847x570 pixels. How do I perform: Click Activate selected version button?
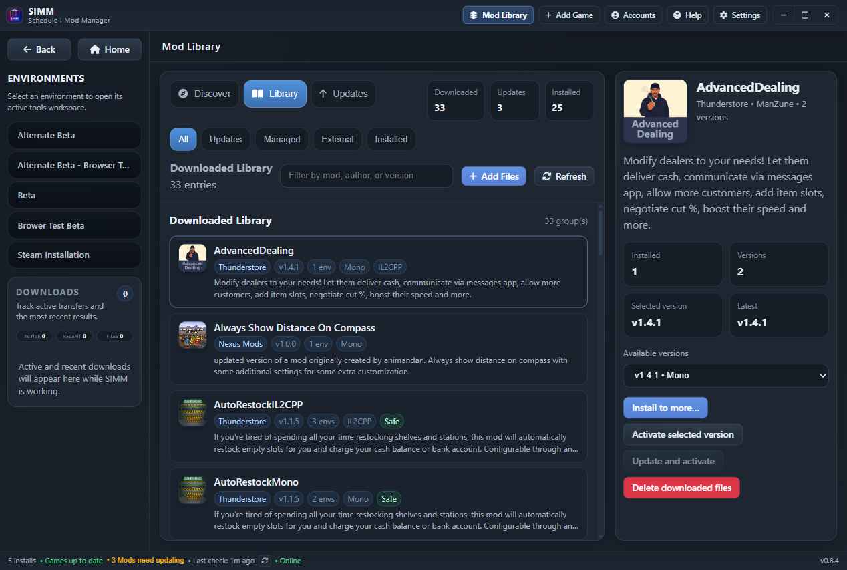click(x=683, y=434)
